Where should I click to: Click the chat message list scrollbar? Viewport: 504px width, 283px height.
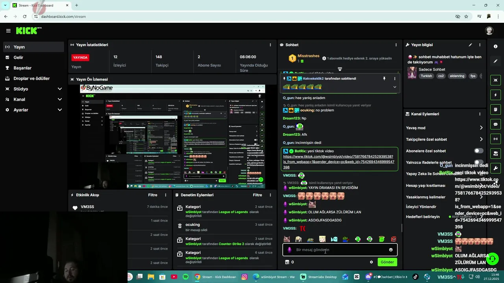click(x=401, y=228)
